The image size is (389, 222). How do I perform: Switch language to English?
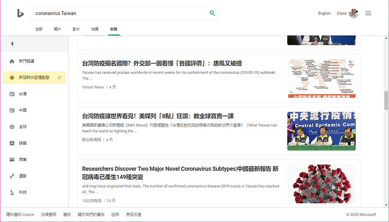tap(324, 14)
